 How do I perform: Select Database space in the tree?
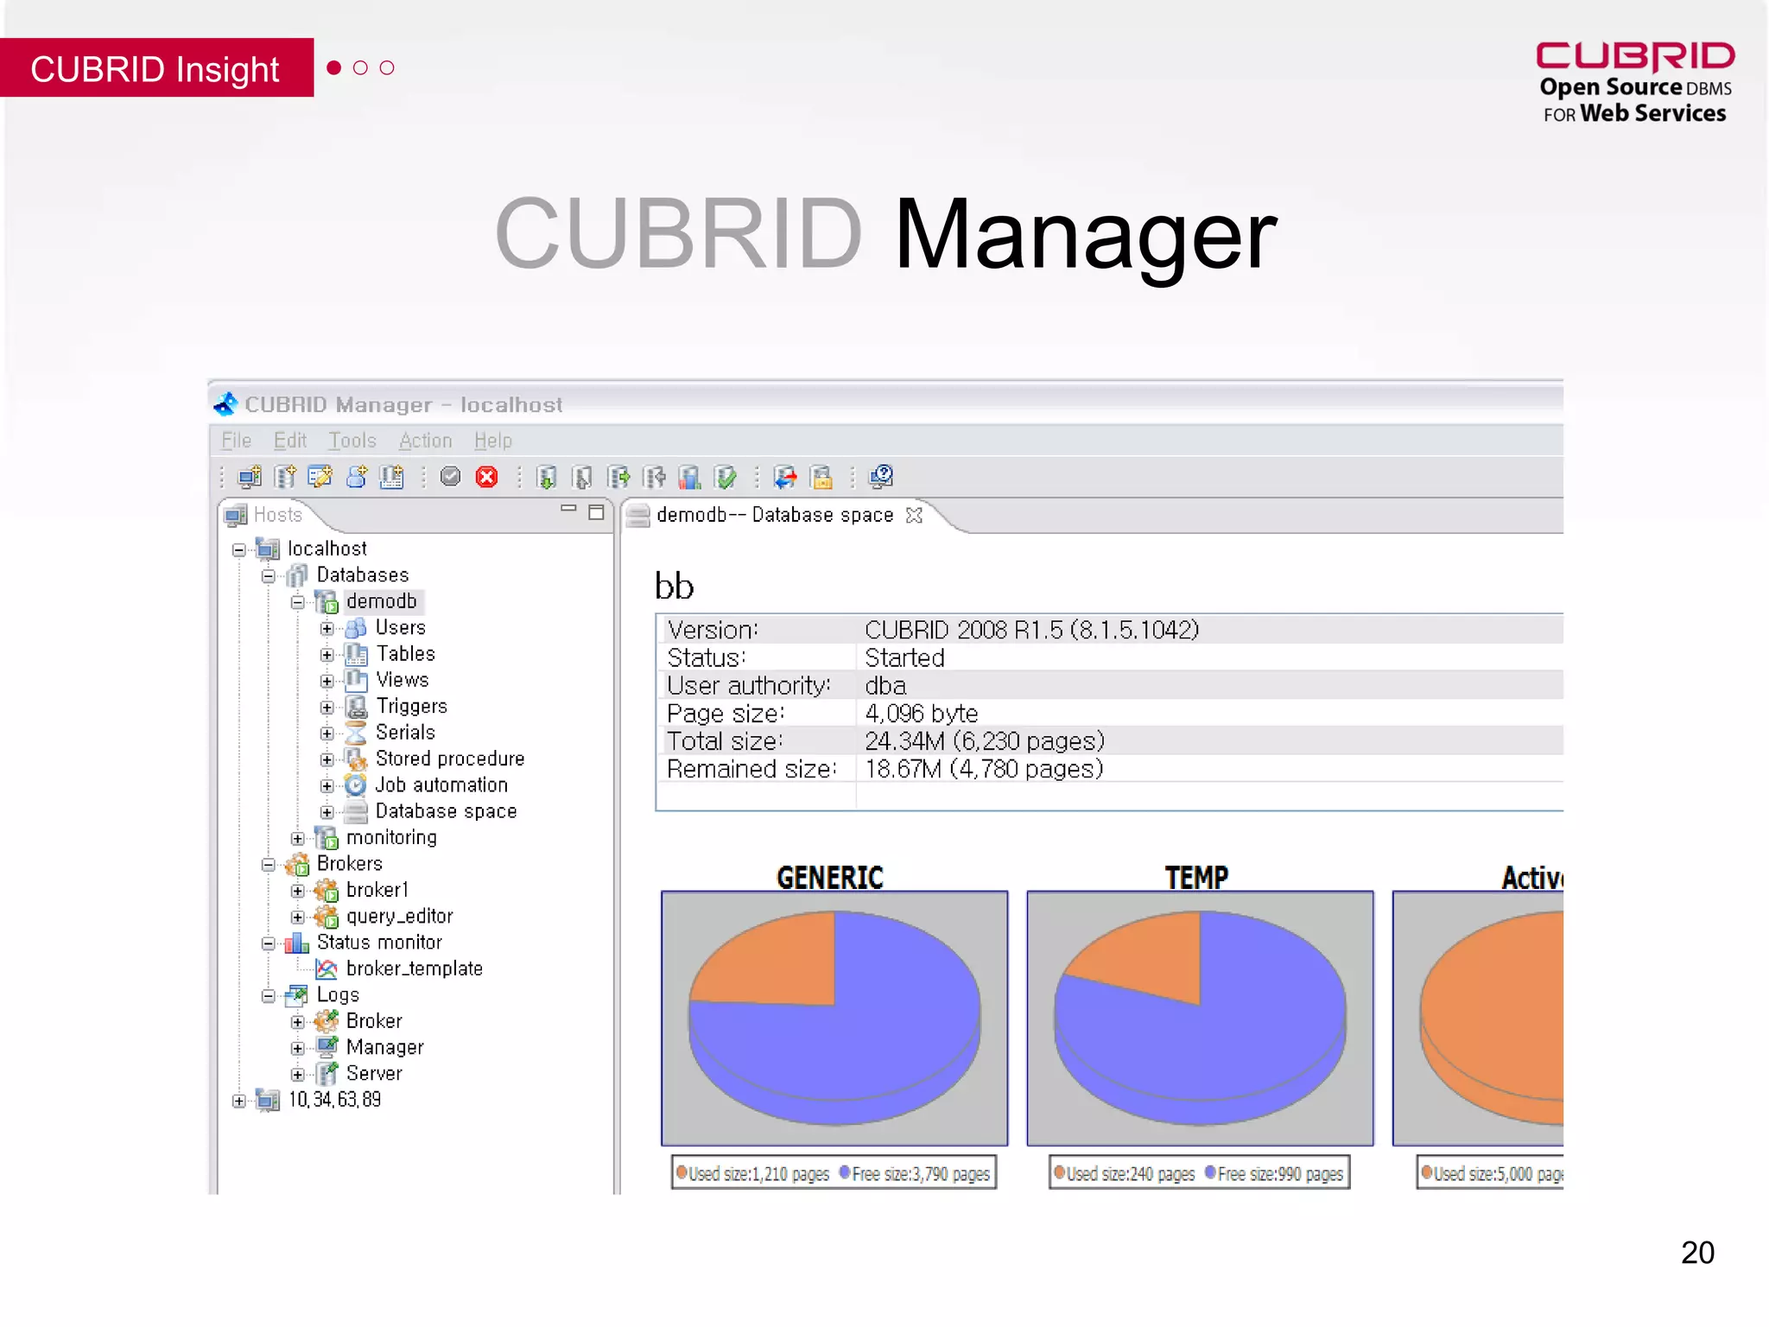click(446, 811)
